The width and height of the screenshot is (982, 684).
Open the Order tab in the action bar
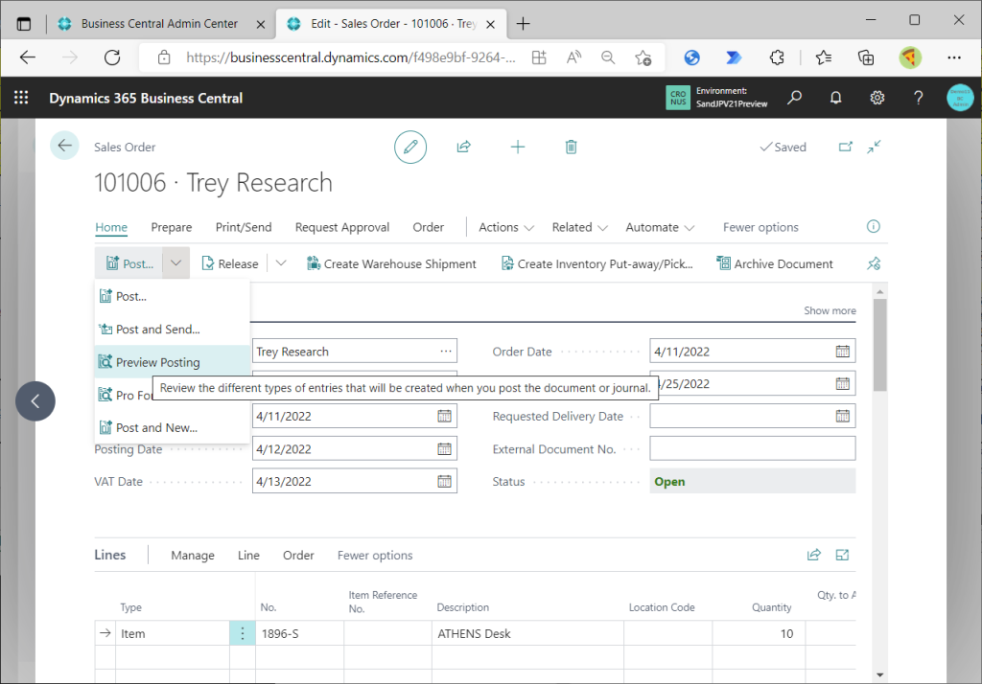pyautogui.click(x=429, y=227)
